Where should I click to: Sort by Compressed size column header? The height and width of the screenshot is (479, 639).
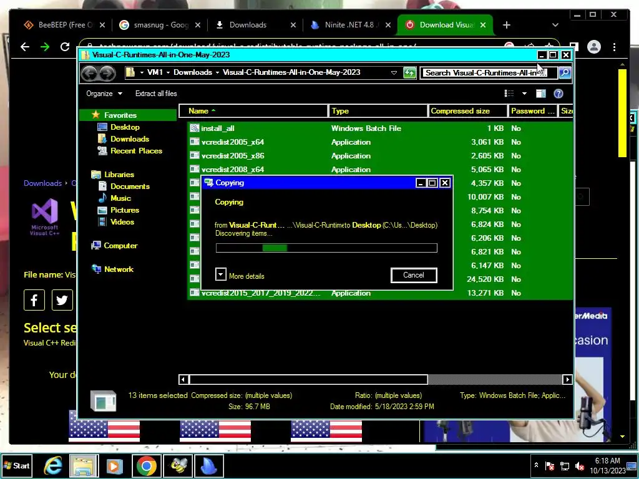click(468, 111)
